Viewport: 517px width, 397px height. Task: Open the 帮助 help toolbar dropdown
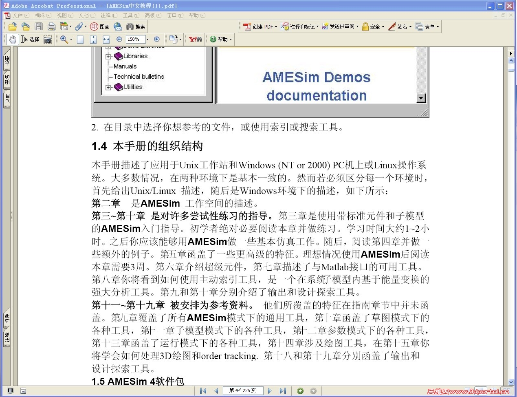221,39
